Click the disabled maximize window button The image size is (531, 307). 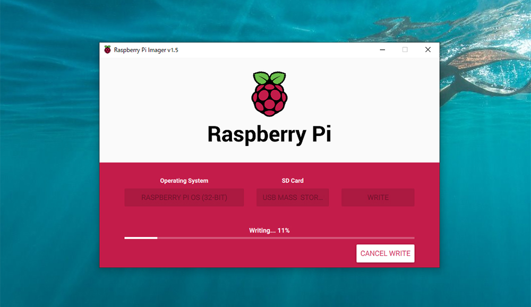405,50
